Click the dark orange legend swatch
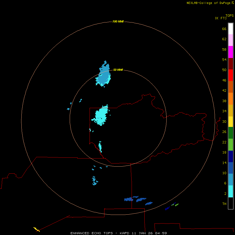Image resolution: width=235 pixels, height=235 pixels. pos(231,87)
